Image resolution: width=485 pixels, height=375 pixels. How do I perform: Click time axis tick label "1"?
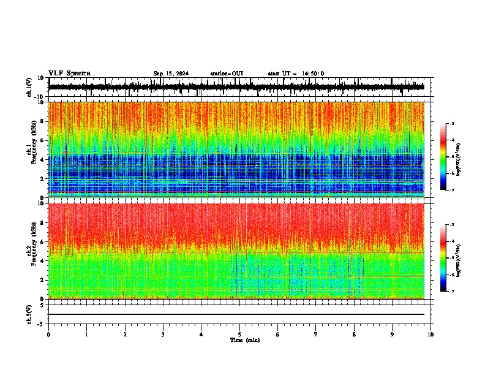coord(86,335)
